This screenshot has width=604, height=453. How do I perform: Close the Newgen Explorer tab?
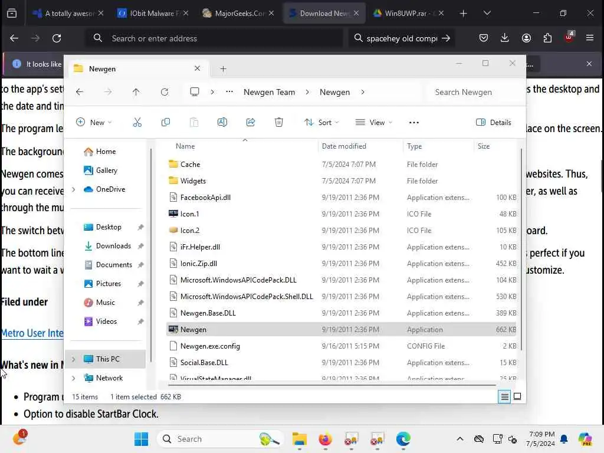click(x=197, y=68)
